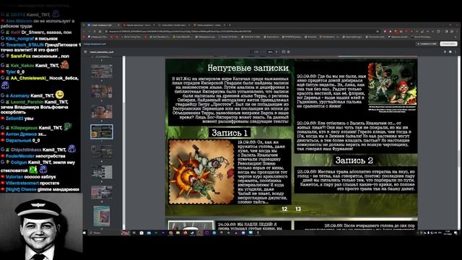Click chat username FoulerMender
462x260 pixels.
click(20, 156)
